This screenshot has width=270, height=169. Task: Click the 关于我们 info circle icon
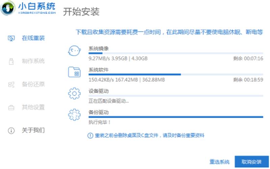click(x=11, y=130)
